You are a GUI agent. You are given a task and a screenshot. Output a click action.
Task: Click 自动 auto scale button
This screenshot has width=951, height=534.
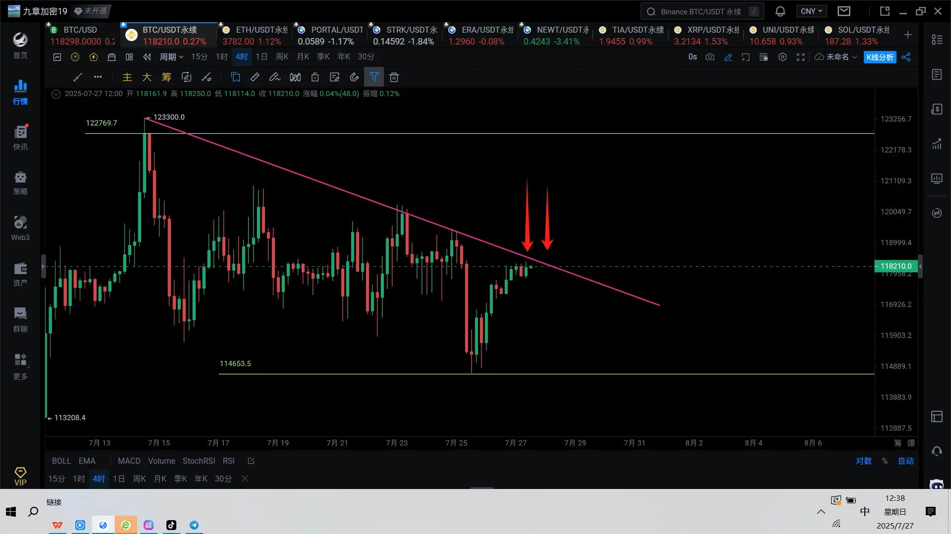[906, 461]
